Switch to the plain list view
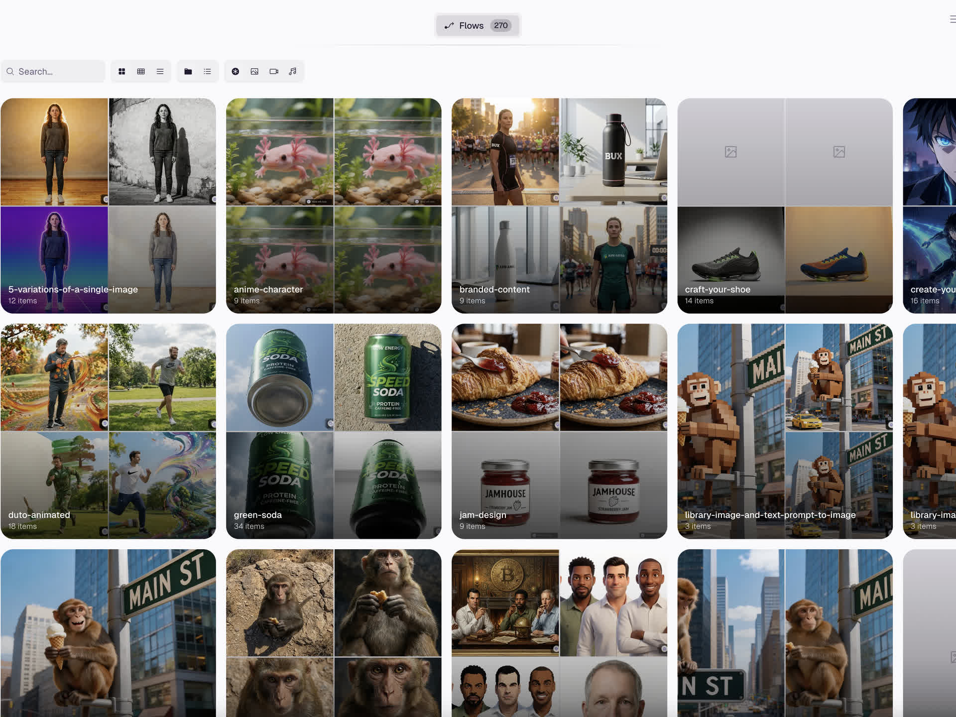Screen dimensions: 956x717 tap(160, 72)
